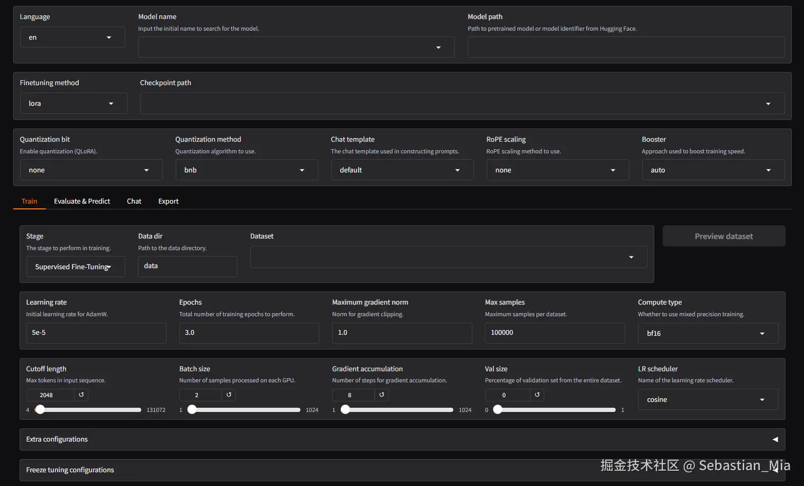804x486 pixels.
Task: Focus the Max samples input field
Action: 555,333
